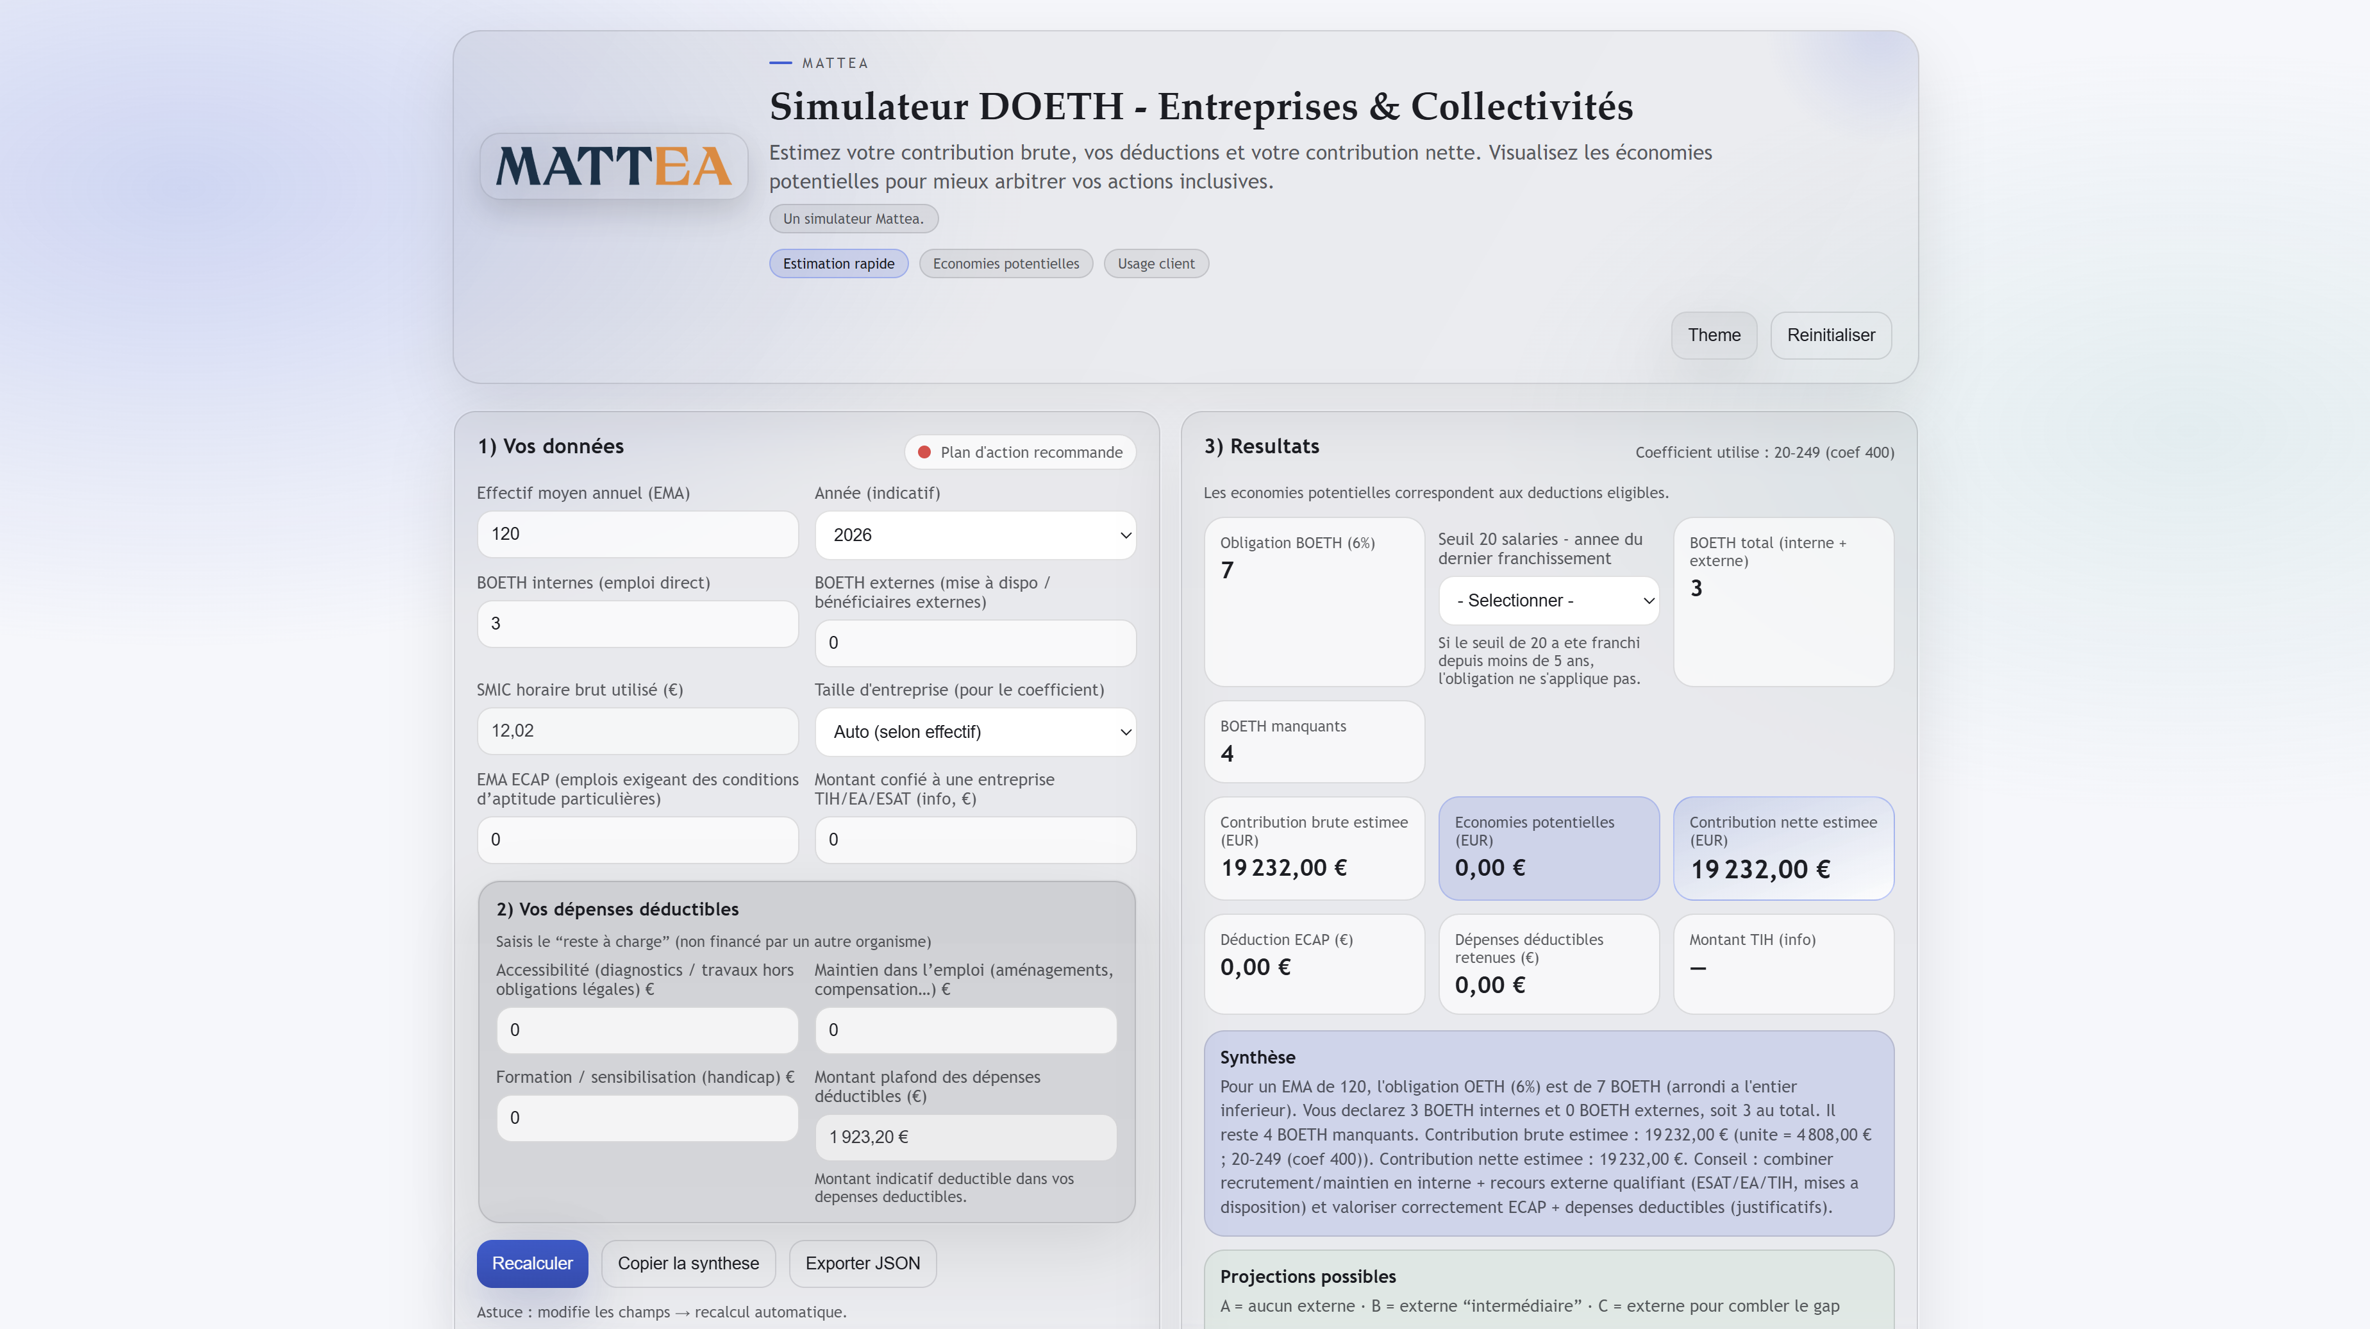Screen dimensions: 2370x1329
Task: Click the red dot on Plan d'action recommande
Action: pyautogui.click(x=924, y=452)
